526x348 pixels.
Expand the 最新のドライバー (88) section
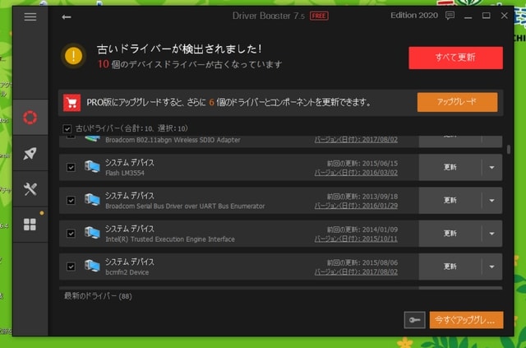tap(98, 296)
